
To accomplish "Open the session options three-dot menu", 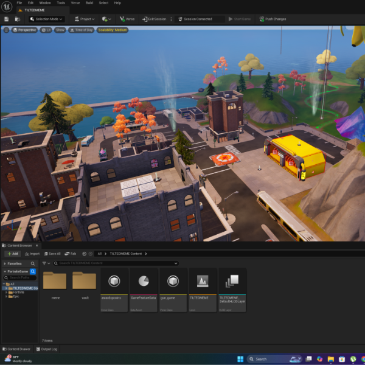I will tap(171, 19).
